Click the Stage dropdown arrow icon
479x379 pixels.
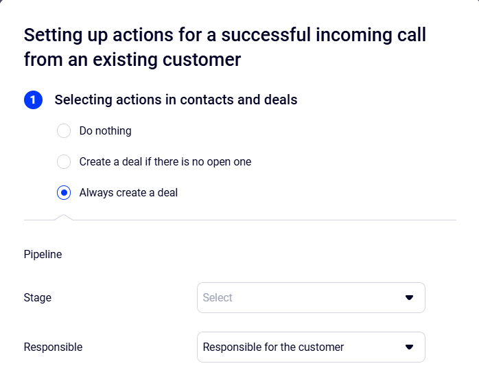pos(409,298)
